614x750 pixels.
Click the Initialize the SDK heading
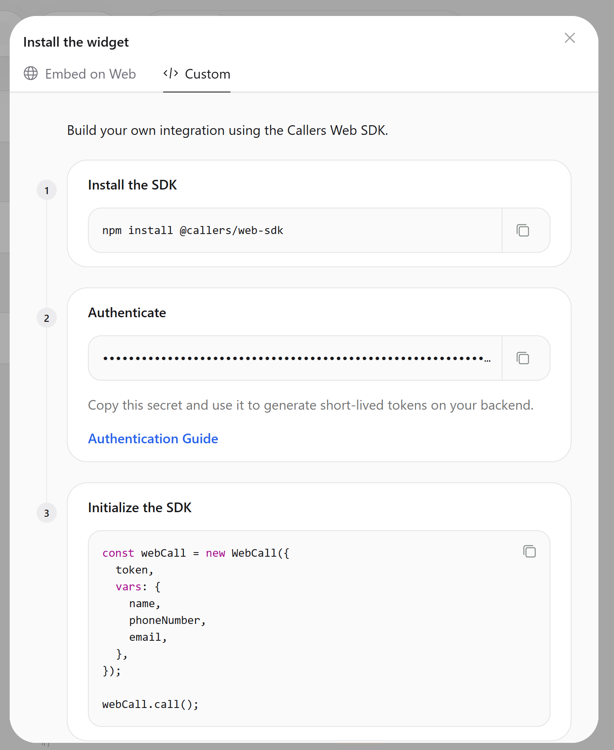point(140,508)
